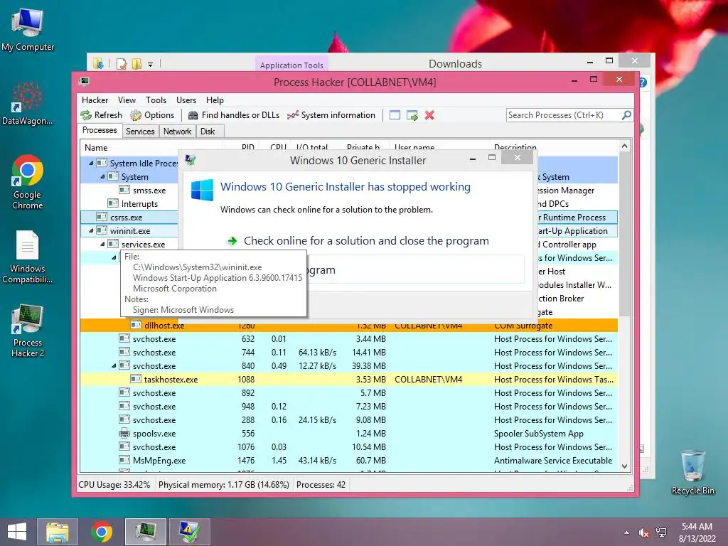The height and width of the screenshot is (546, 728).
Task: Click the search magnifier icon
Action: pos(626,114)
